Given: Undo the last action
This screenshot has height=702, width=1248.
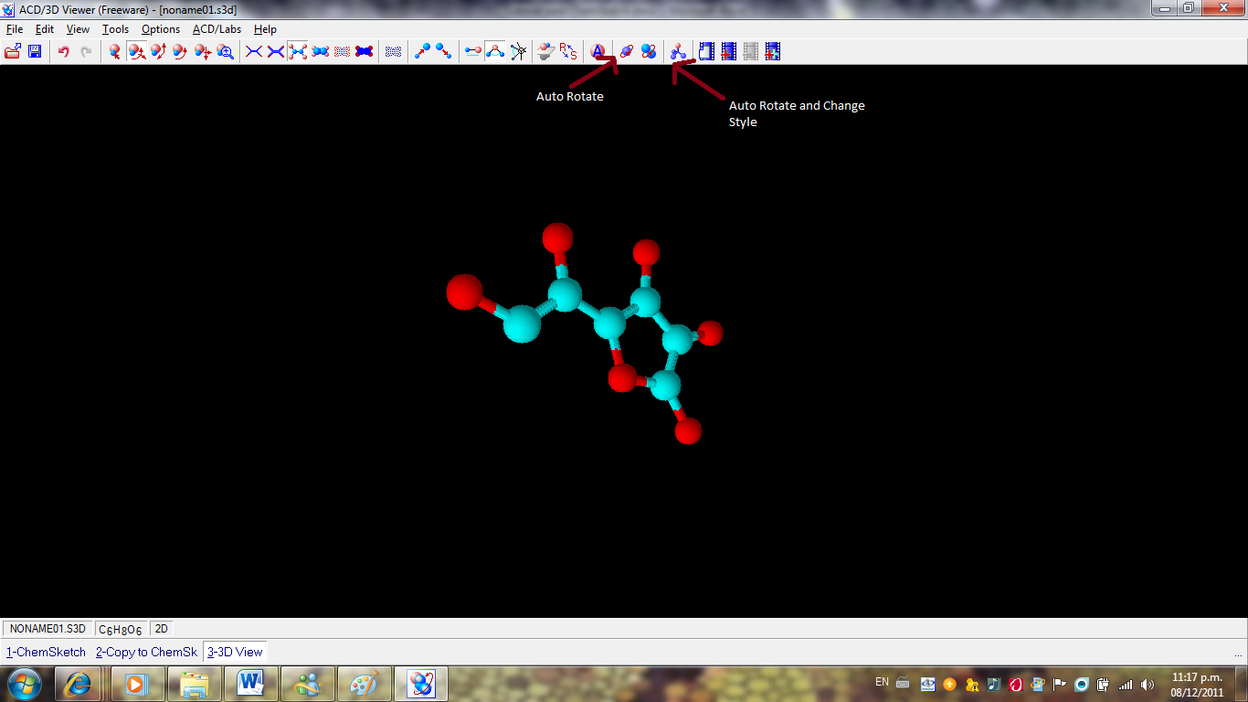Looking at the screenshot, I should point(62,51).
